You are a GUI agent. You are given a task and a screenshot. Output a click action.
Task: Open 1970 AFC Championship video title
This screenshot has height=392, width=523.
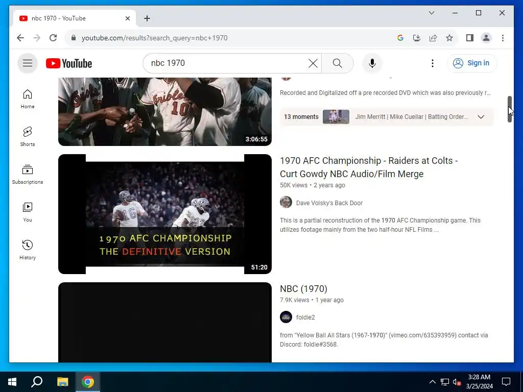click(369, 167)
